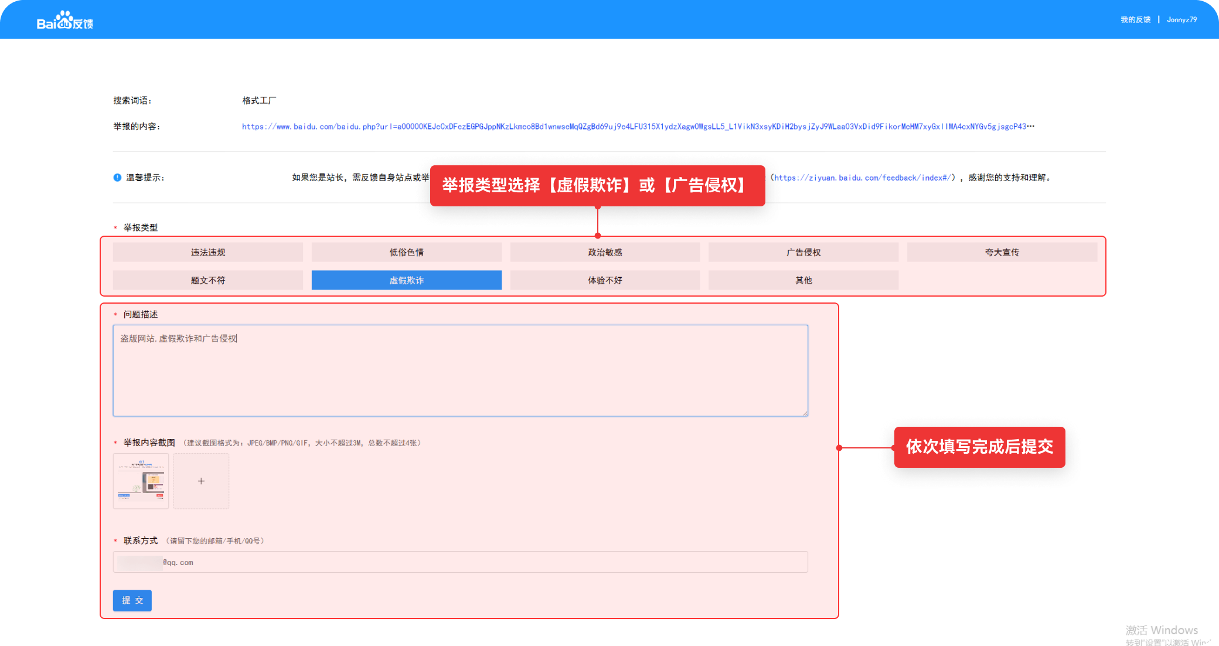Image resolution: width=1219 pixels, height=646 pixels.
Task: Click the 问题描述 text area
Action: click(x=460, y=371)
